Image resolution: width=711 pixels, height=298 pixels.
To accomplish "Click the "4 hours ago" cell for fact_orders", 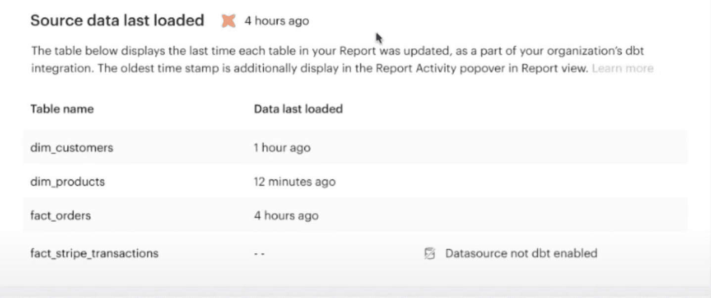I will point(286,216).
